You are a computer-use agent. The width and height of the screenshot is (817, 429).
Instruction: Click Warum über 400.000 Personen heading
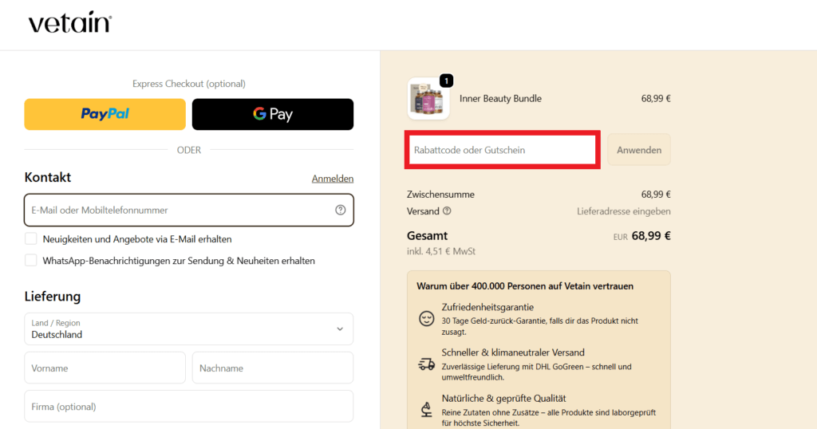(x=525, y=285)
